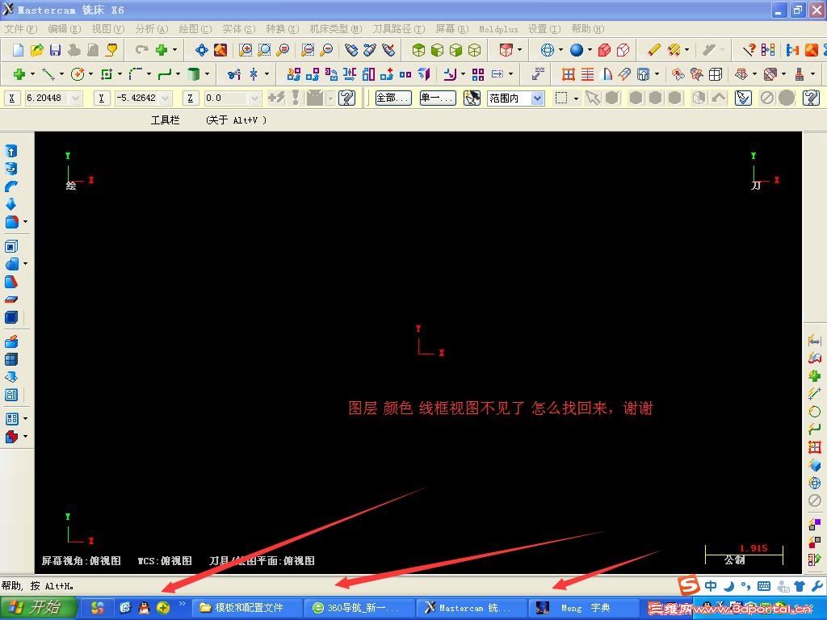
Task: Click the green plus icon in right sidebar
Action: pos(814,376)
